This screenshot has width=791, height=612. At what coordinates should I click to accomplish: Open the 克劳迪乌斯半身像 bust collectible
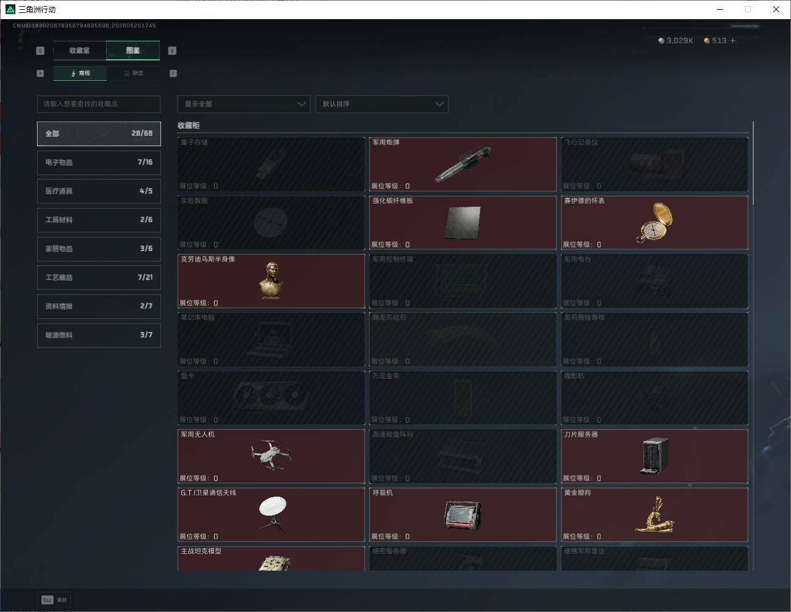click(271, 281)
